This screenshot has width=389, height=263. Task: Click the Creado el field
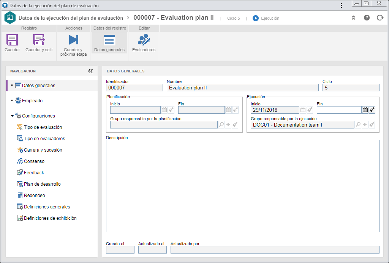coord(120,250)
